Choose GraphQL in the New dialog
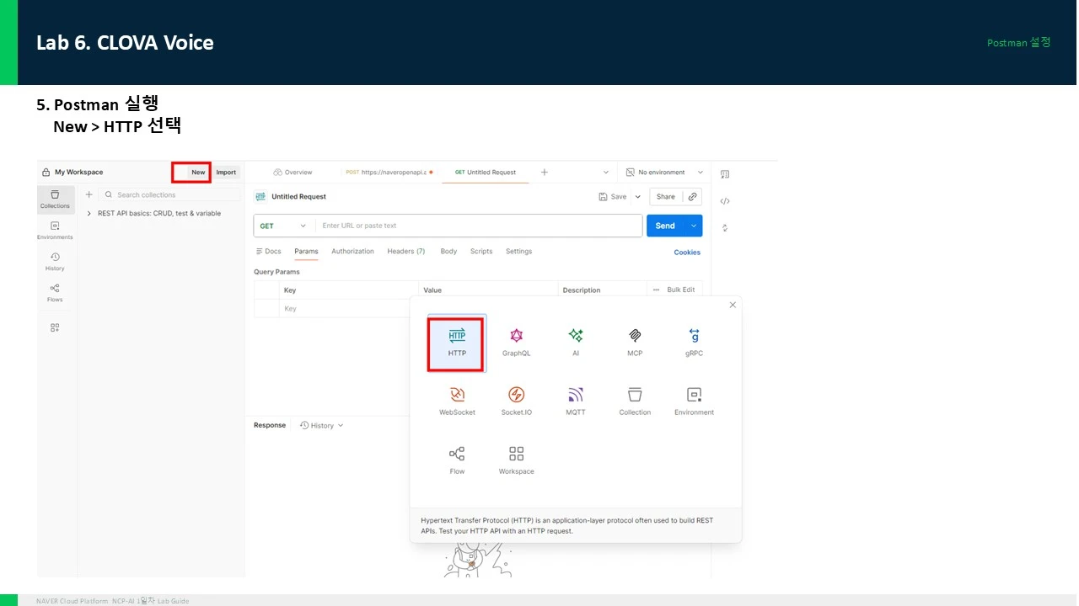This screenshot has width=1079, height=606. pyautogui.click(x=517, y=342)
